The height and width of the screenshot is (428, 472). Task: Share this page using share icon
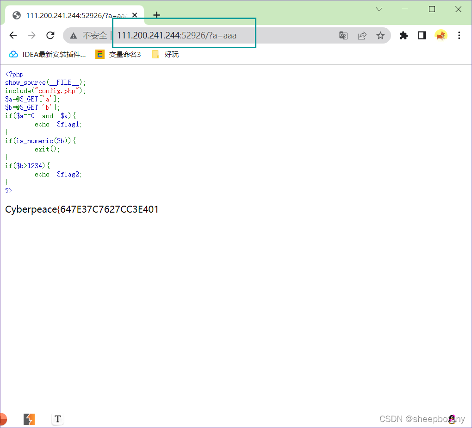click(x=362, y=36)
